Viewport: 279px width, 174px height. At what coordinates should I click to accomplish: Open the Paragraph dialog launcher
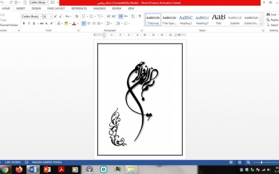142,30
